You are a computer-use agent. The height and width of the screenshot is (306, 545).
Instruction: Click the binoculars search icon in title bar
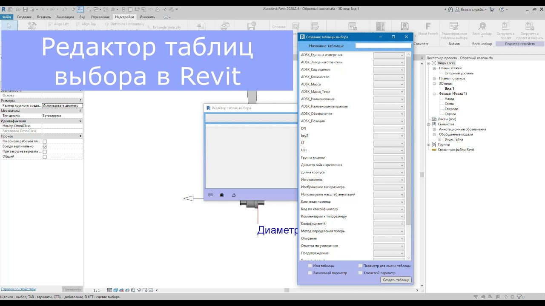(450, 9)
